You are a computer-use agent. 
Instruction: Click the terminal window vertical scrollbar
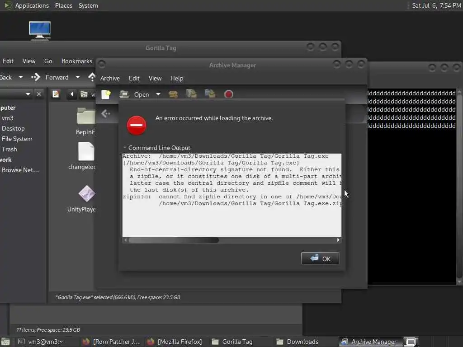point(459,186)
